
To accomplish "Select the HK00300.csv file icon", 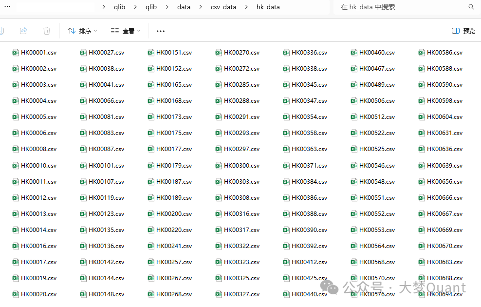I will tap(219, 166).
